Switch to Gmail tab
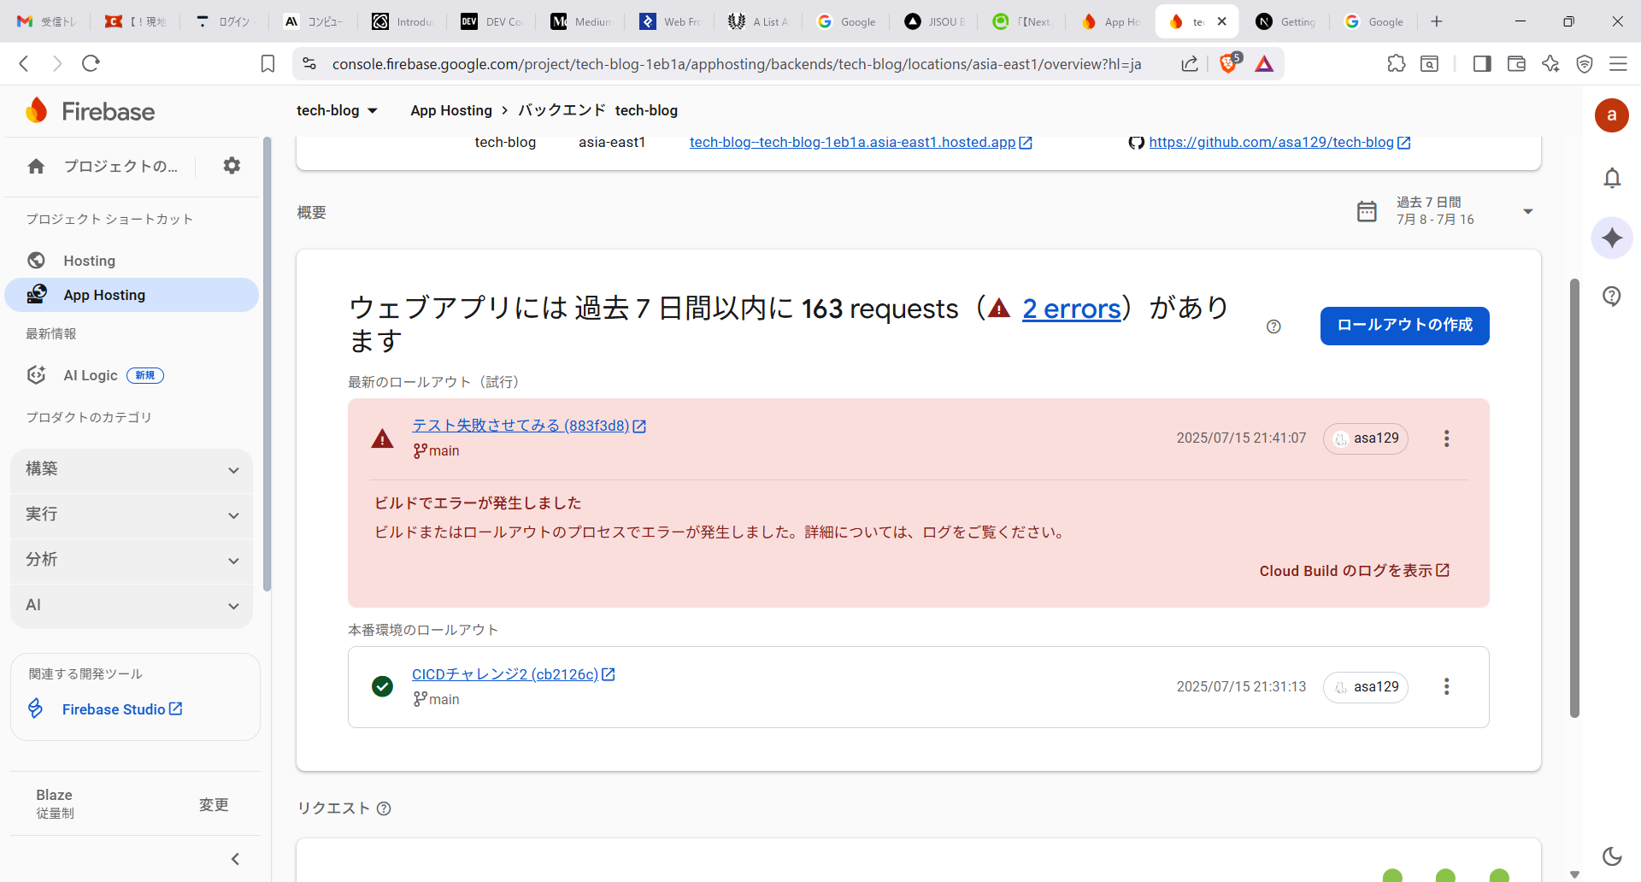1641x882 pixels. point(46,21)
